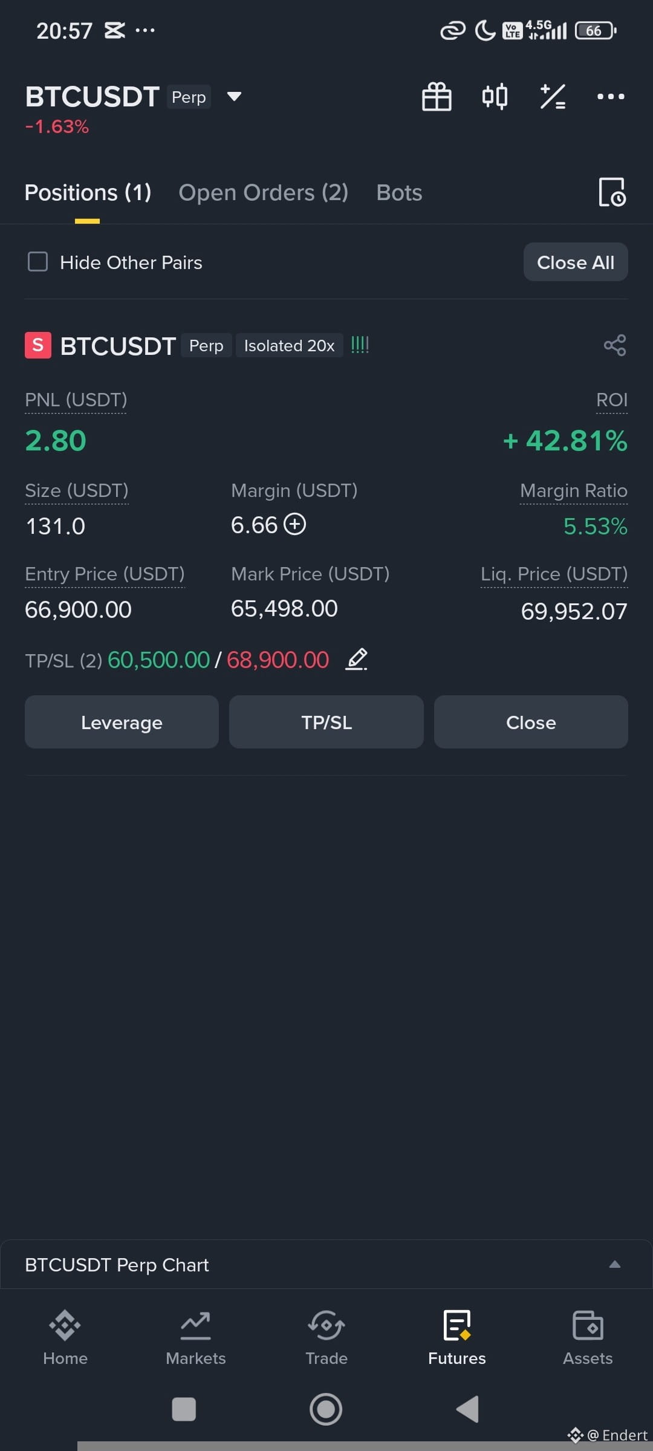Tap the Leverage button
The image size is (653, 1451).
point(122,722)
